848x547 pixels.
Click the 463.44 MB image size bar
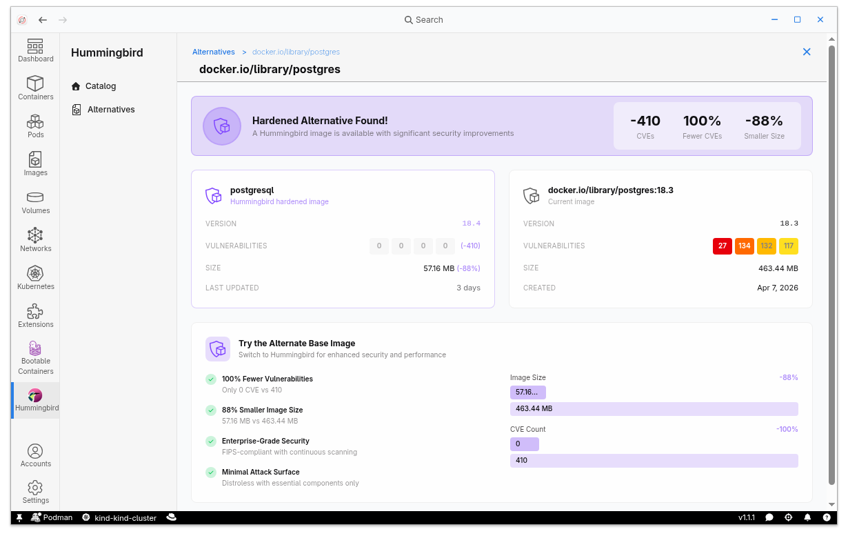pos(654,409)
